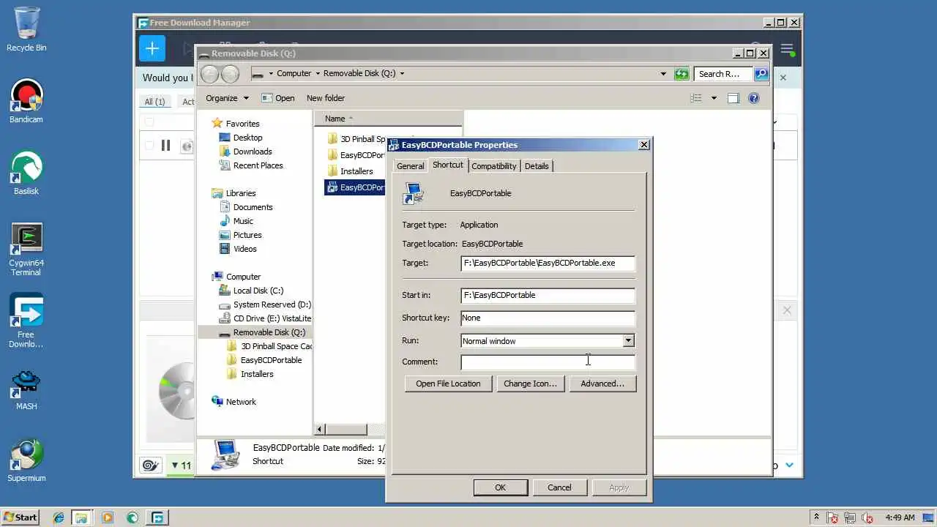Click the pause icon in the download row

pos(165,146)
